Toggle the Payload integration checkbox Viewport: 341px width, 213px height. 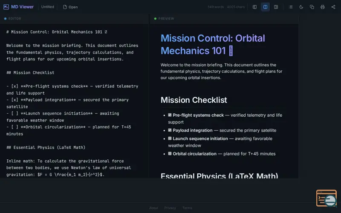tap(170, 130)
